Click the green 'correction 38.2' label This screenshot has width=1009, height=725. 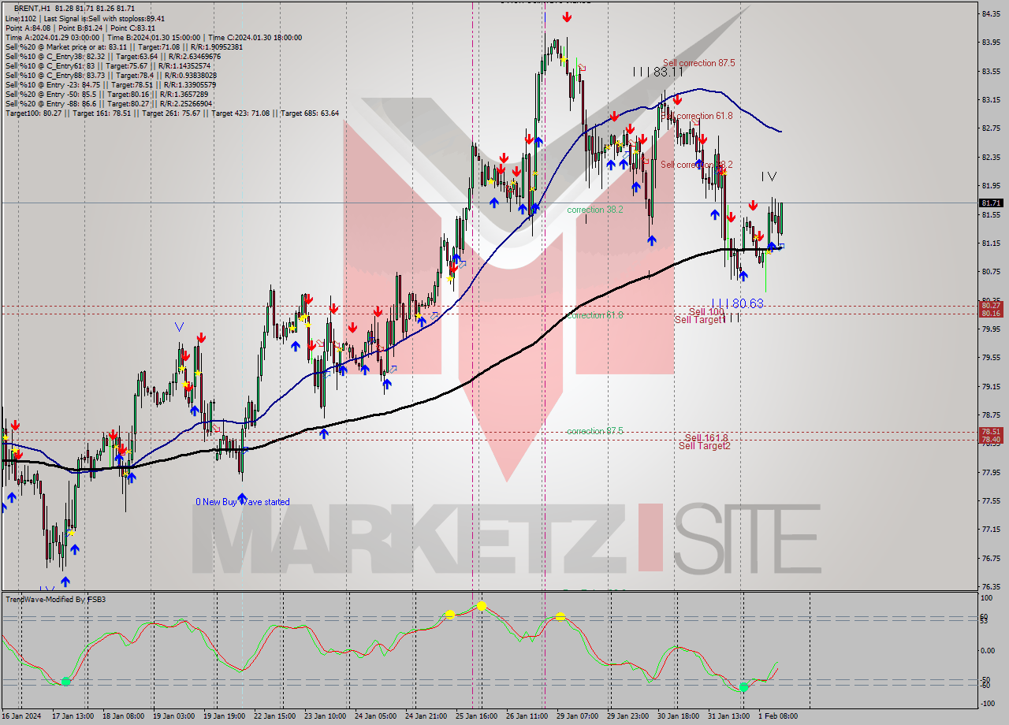595,210
